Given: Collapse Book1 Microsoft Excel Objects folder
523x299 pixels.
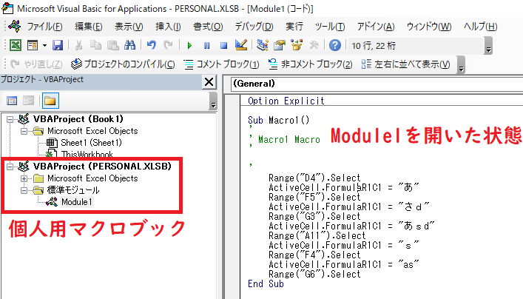Looking at the screenshot, I should point(24,131).
